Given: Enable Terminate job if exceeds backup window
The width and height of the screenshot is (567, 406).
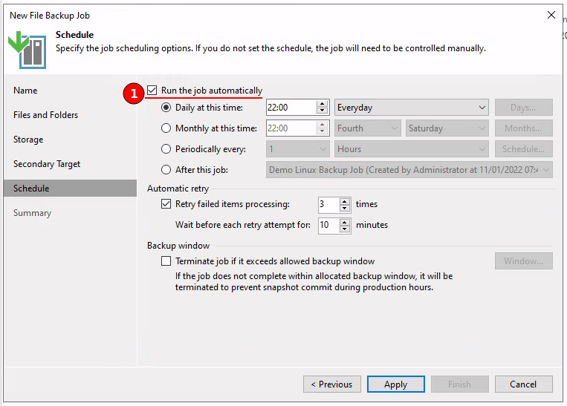Looking at the screenshot, I should pyautogui.click(x=166, y=261).
